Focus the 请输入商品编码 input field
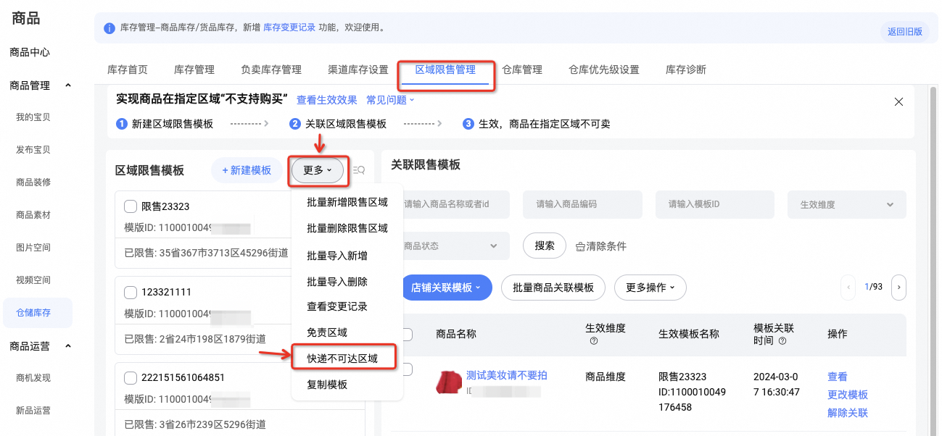942x436 pixels. point(582,205)
